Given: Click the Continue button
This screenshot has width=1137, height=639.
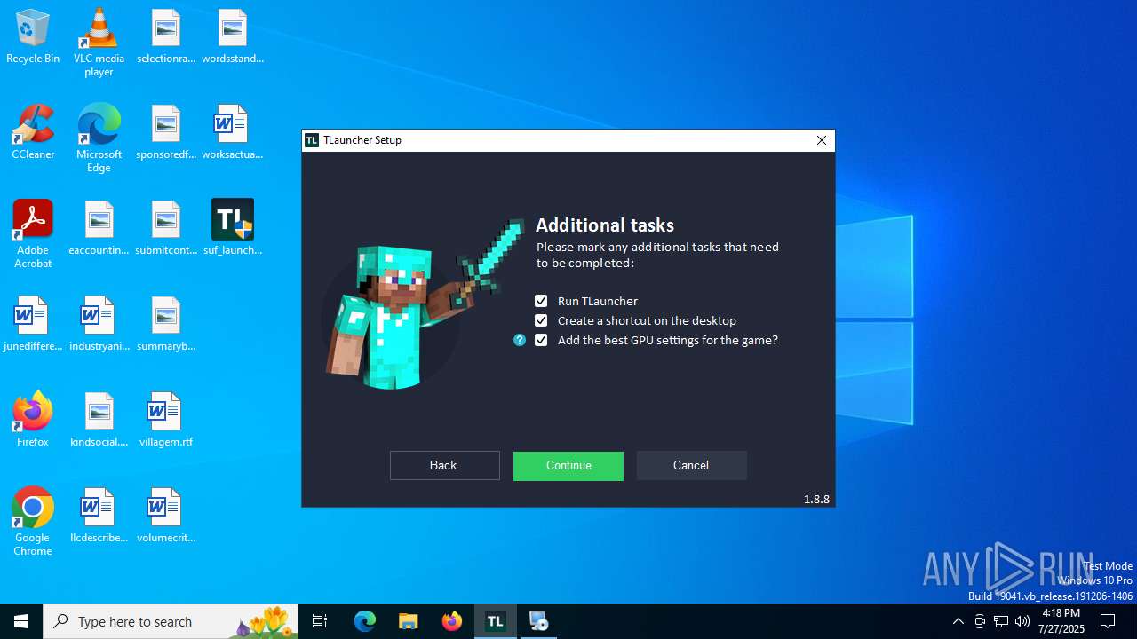Looking at the screenshot, I should point(568,466).
